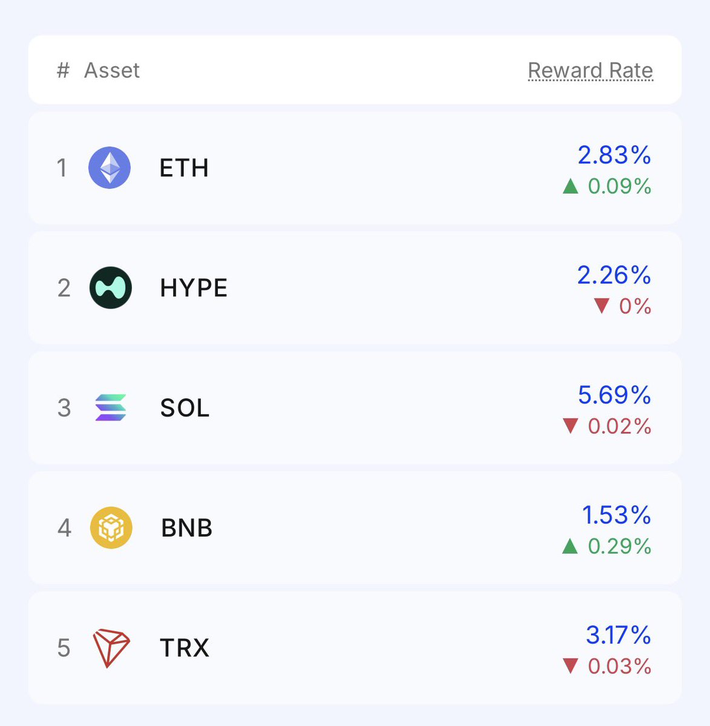The image size is (710, 726).
Task: Click red down arrow beside 0.03%
Action: coord(571,666)
